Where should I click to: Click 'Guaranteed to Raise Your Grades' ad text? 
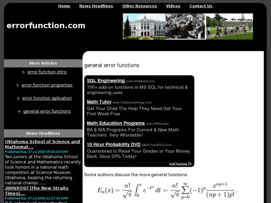tap(138, 153)
